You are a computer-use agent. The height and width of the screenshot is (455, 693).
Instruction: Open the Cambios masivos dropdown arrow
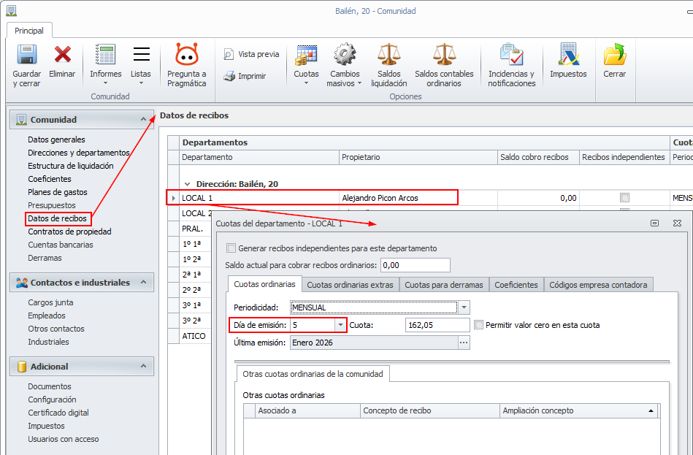tap(360, 83)
